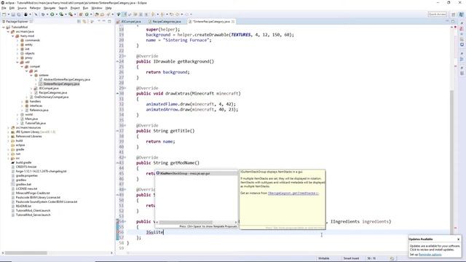
Task: Open dropdown arrow next to New file icon
Action: coord(9,14)
